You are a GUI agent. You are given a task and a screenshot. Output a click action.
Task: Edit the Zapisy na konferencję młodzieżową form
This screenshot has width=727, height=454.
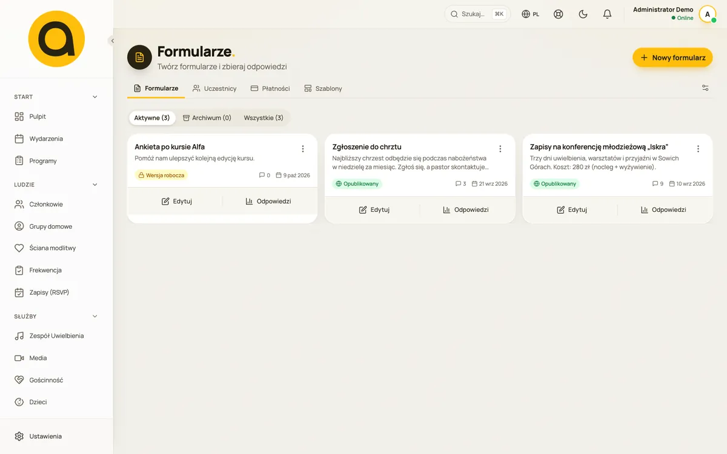click(x=571, y=210)
